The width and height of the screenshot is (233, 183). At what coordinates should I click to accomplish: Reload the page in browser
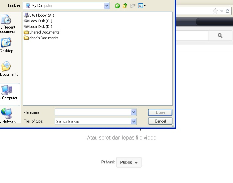tap(227, 11)
